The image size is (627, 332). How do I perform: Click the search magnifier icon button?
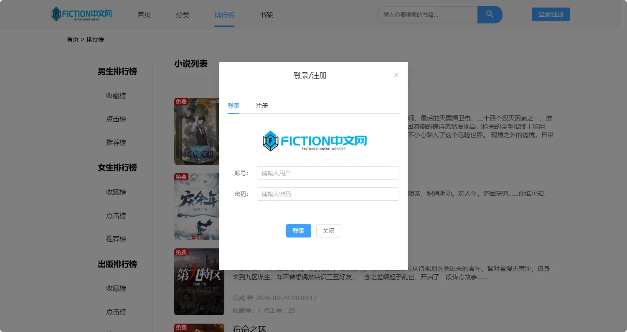490,15
